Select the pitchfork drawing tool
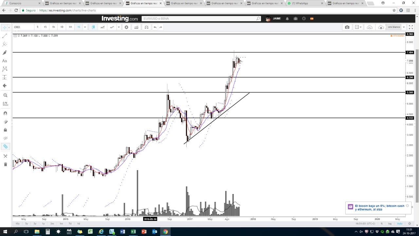Screen dimensions: 419x236 click(x=5, y=44)
